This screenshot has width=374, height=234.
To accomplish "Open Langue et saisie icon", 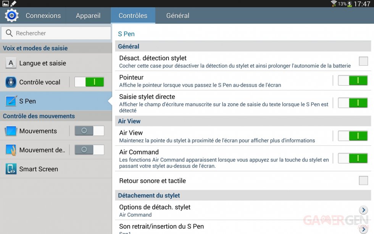I will (11, 63).
